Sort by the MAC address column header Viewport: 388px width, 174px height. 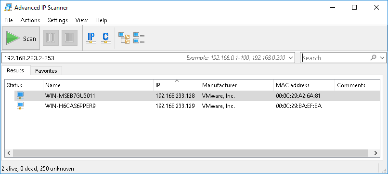pyautogui.click(x=304, y=85)
